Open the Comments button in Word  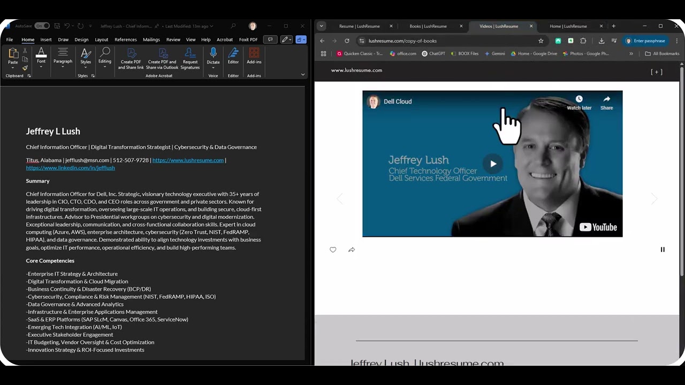[x=270, y=39]
